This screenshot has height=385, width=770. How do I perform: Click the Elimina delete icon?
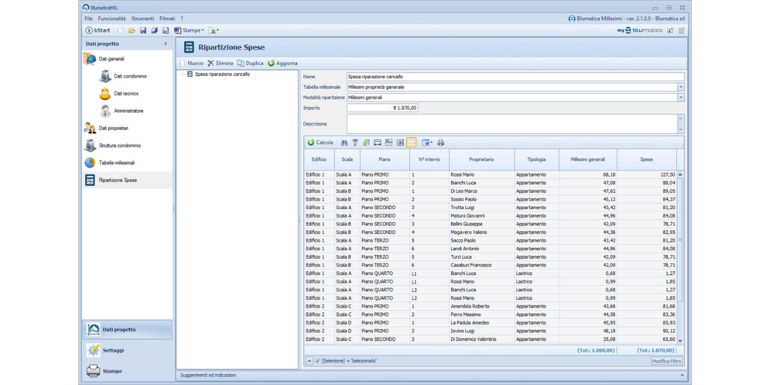coord(211,64)
